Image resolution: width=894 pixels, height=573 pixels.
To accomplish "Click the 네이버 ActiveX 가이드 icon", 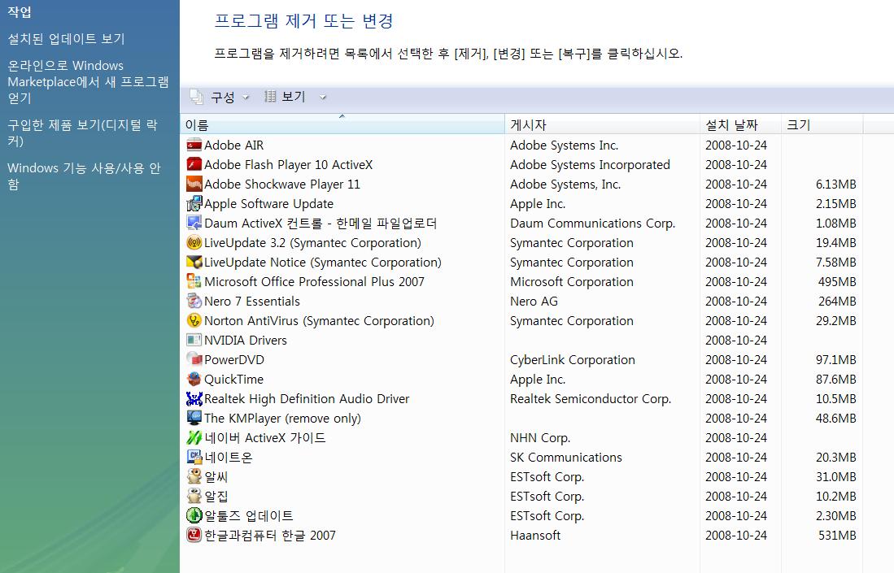I will click(194, 437).
